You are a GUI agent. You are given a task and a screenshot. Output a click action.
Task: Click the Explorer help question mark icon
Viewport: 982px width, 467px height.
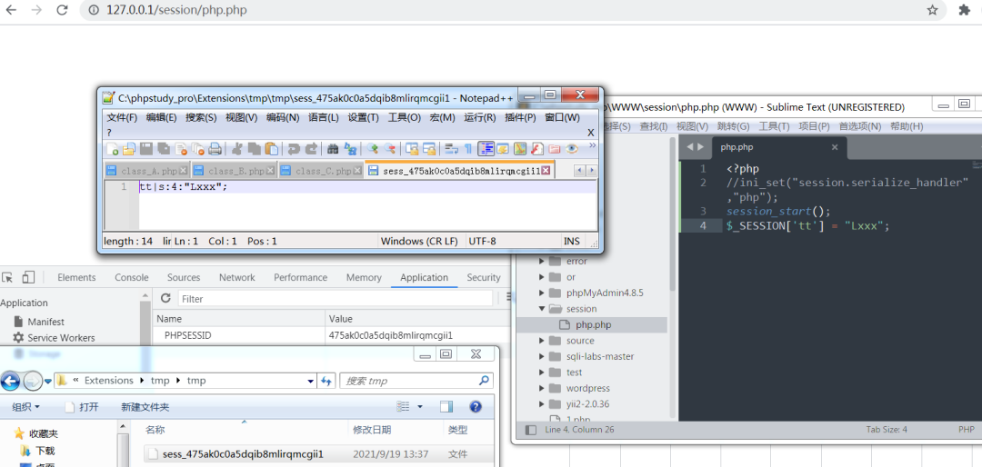coord(476,407)
